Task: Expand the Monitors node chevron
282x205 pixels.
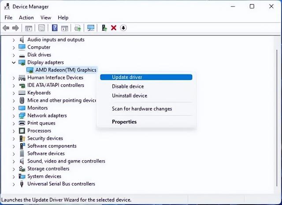Action: pos(14,108)
